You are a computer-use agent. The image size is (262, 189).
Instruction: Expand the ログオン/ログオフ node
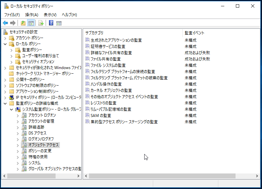pyautogui.click(x=18, y=139)
